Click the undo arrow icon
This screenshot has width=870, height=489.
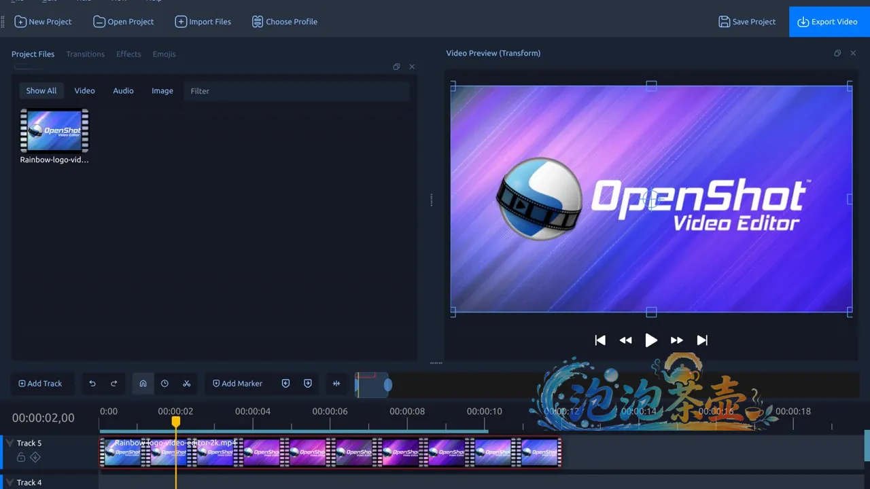pos(92,384)
